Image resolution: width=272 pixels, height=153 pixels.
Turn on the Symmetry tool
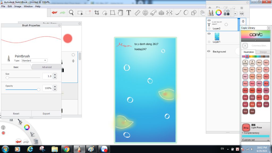click(x=169, y=12)
